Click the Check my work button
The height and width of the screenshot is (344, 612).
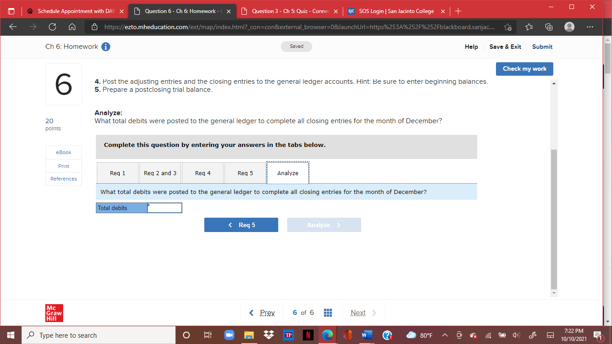pyautogui.click(x=524, y=69)
